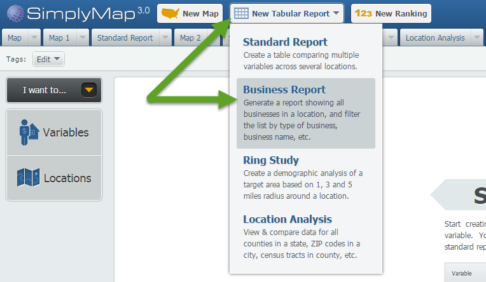This screenshot has height=282, width=486.
Task: Click the Locations folded map icon
Action: tap(28, 177)
